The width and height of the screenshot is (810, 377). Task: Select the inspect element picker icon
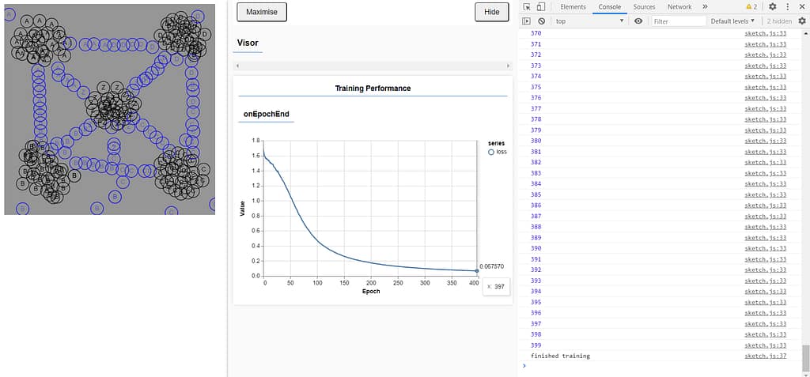click(528, 7)
